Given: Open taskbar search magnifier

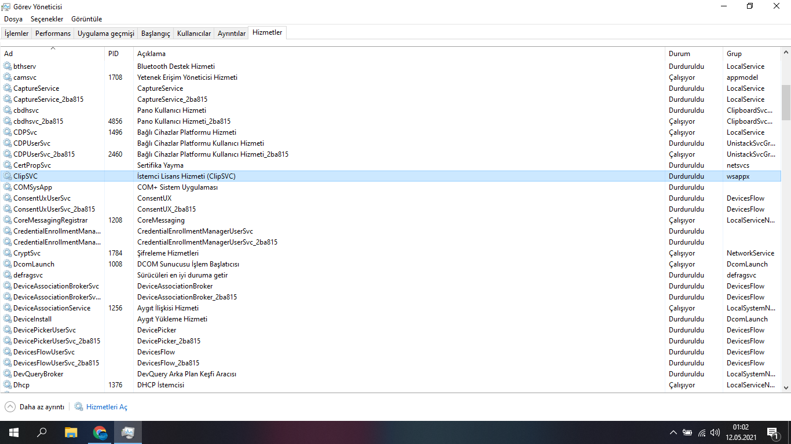Looking at the screenshot, I should (x=42, y=432).
